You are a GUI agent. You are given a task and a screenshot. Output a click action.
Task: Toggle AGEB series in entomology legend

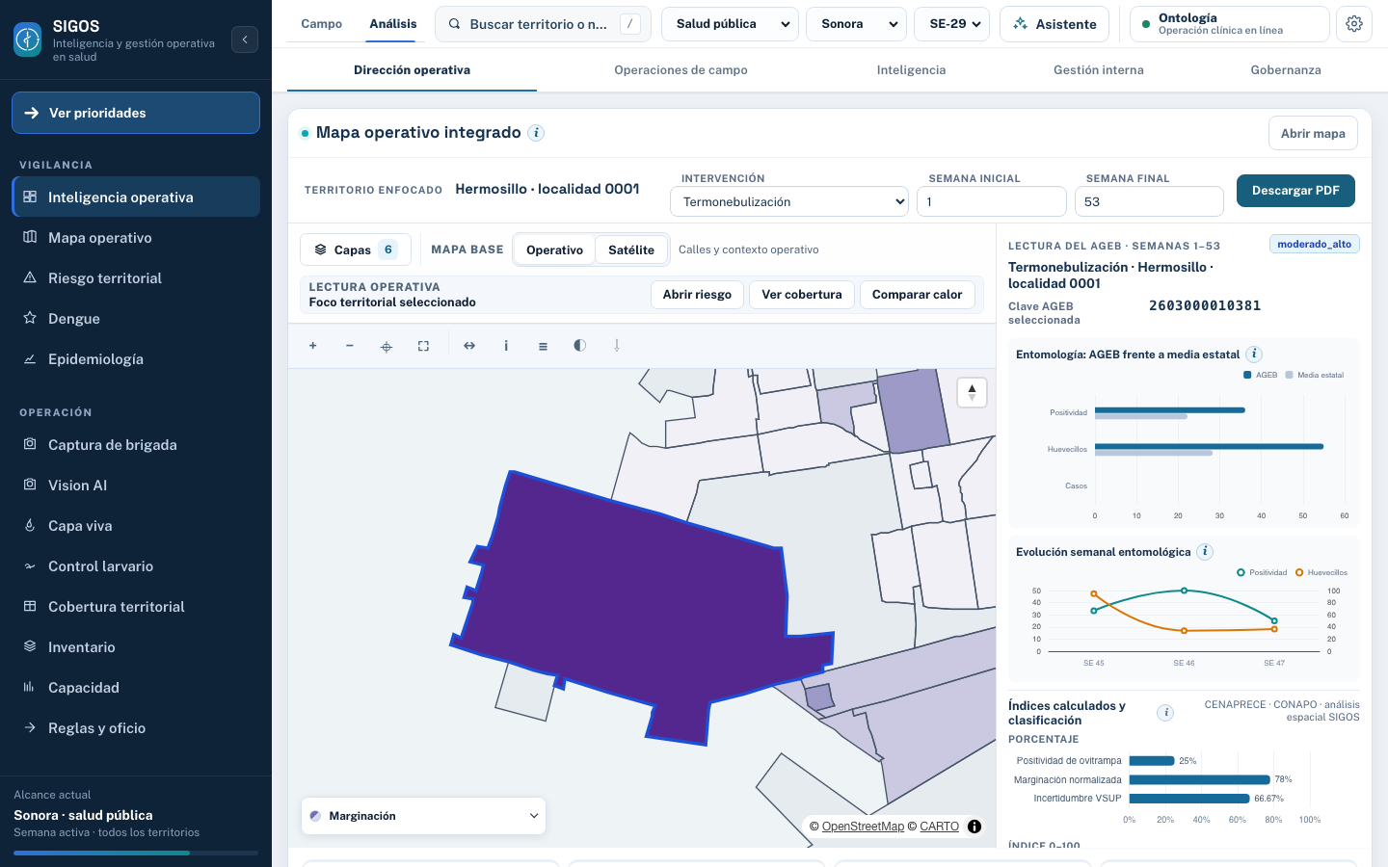[x=1261, y=375]
